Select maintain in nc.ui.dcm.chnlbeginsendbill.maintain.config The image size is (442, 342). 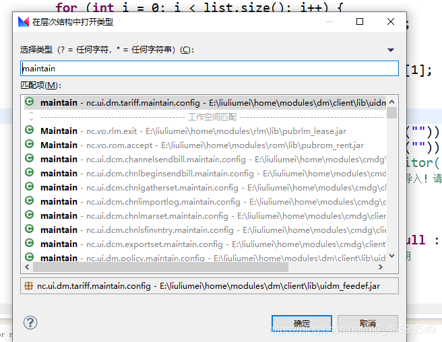point(205,173)
